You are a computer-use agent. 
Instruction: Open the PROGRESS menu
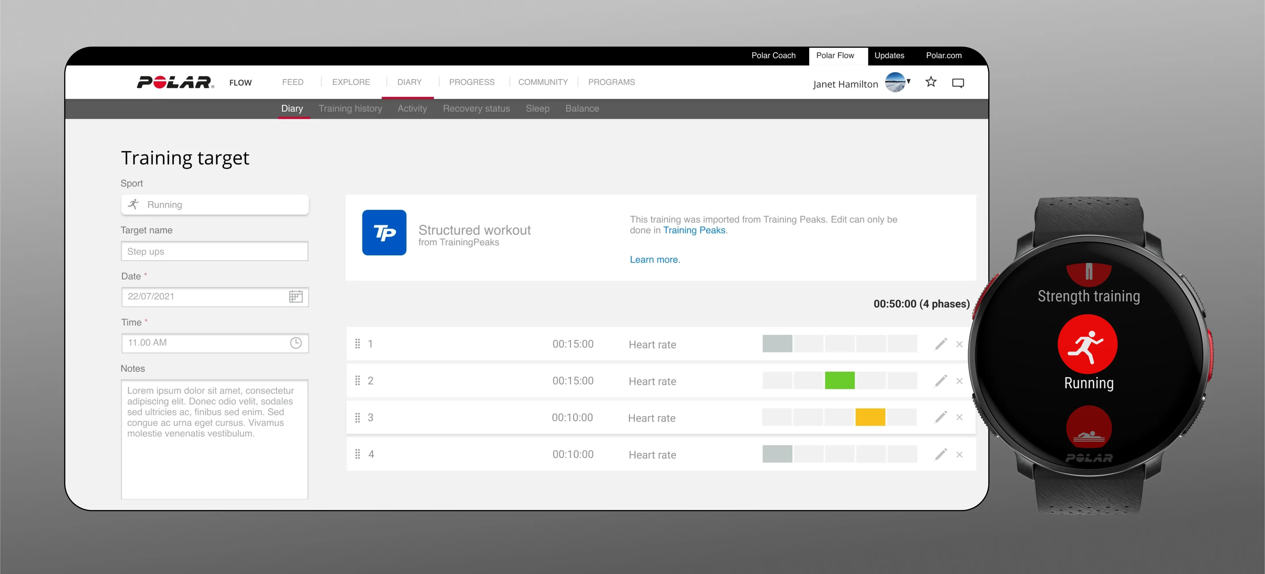[x=471, y=82]
